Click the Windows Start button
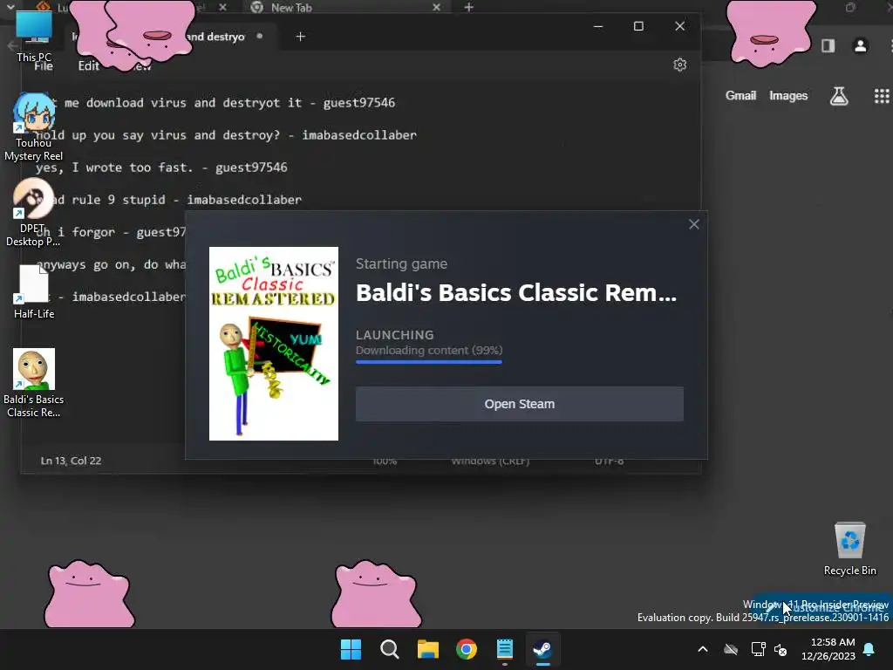Screen dimensions: 893x670 (351, 649)
